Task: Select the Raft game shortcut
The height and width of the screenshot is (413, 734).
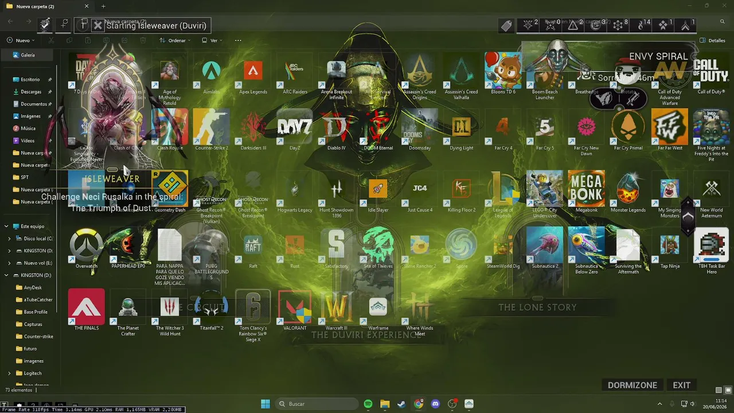Action: point(253,249)
